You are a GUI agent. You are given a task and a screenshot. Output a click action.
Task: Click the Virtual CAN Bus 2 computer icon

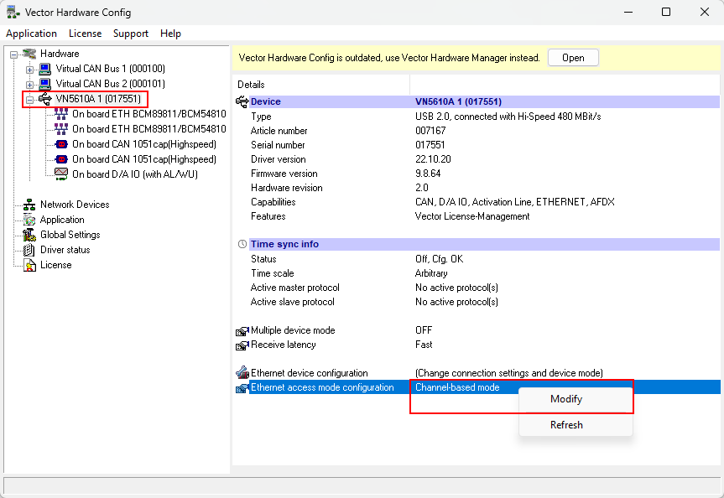pyautogui.click(x=44, y=84)
